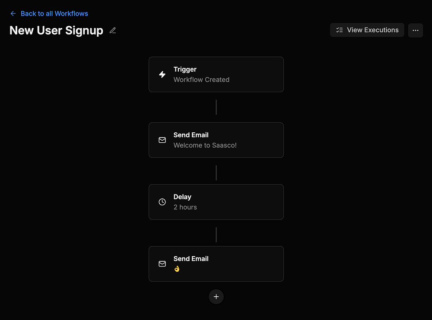Viewport: 432px width, 320px height.
Task: Click the New User Signup title
Action: [x=56, y=30]
